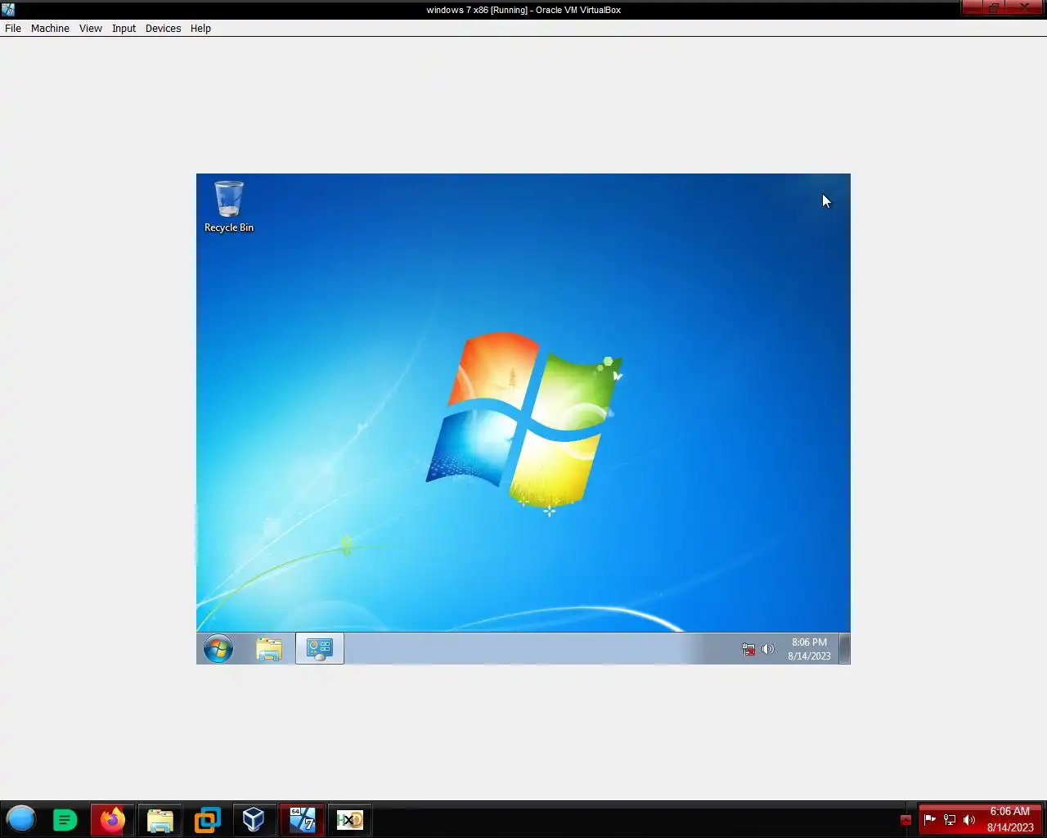Open the guest Windows 7 Start orb

tap(218, 649)
